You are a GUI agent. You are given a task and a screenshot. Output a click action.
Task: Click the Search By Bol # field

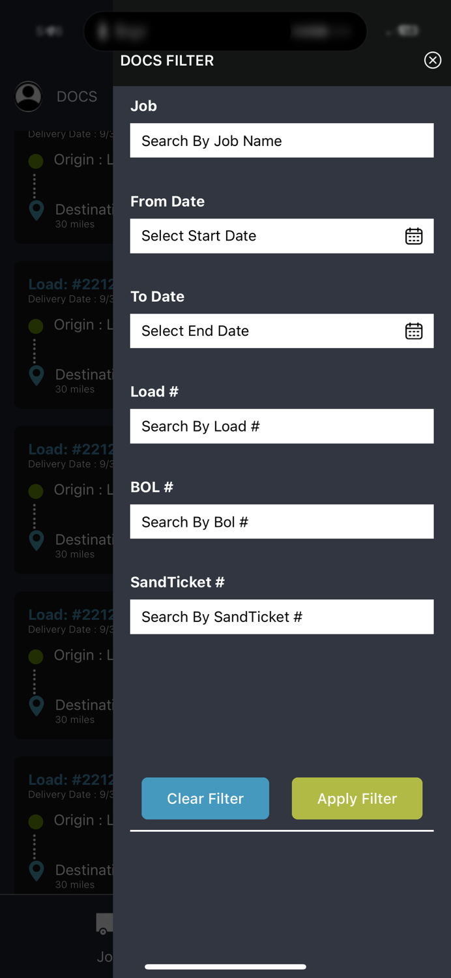click(x=282, y=521)
